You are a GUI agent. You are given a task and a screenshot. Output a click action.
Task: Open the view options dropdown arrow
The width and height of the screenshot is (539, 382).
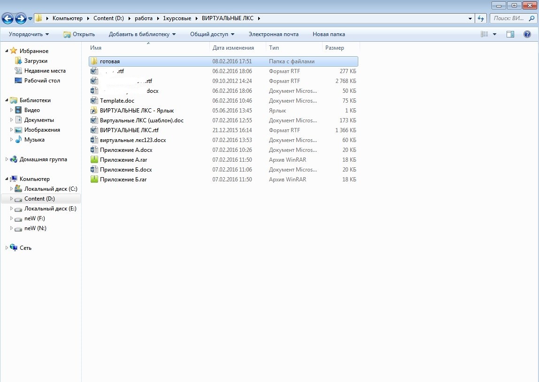495,34
